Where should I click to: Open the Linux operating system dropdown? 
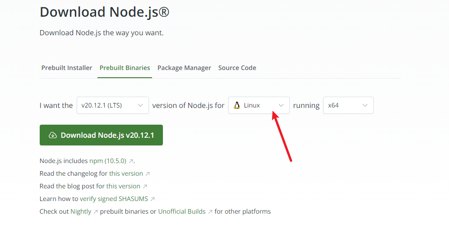(x=259, y=105)
